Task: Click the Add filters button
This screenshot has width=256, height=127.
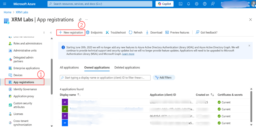Action: tap(164, 78)
